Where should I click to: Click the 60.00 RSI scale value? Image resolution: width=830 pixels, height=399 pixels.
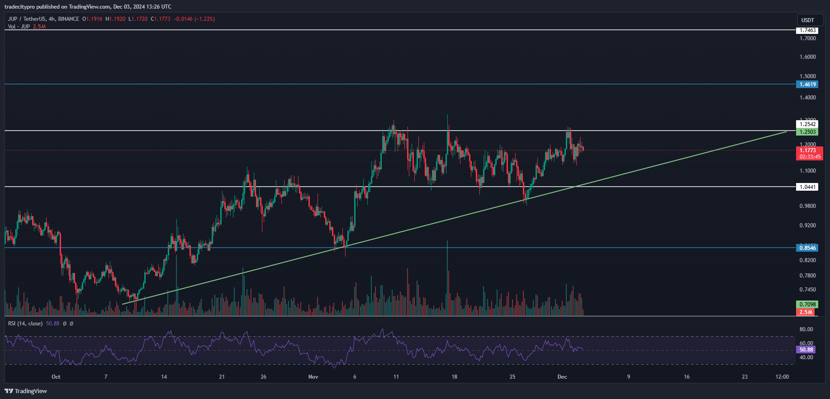click(x=806, y=343)
